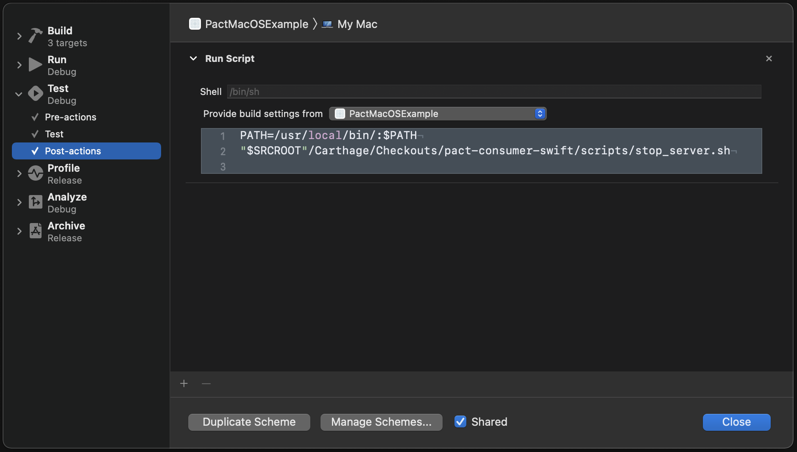Click the Run Script section title
This screenshot has width=797, height=452.
[230, 59]
